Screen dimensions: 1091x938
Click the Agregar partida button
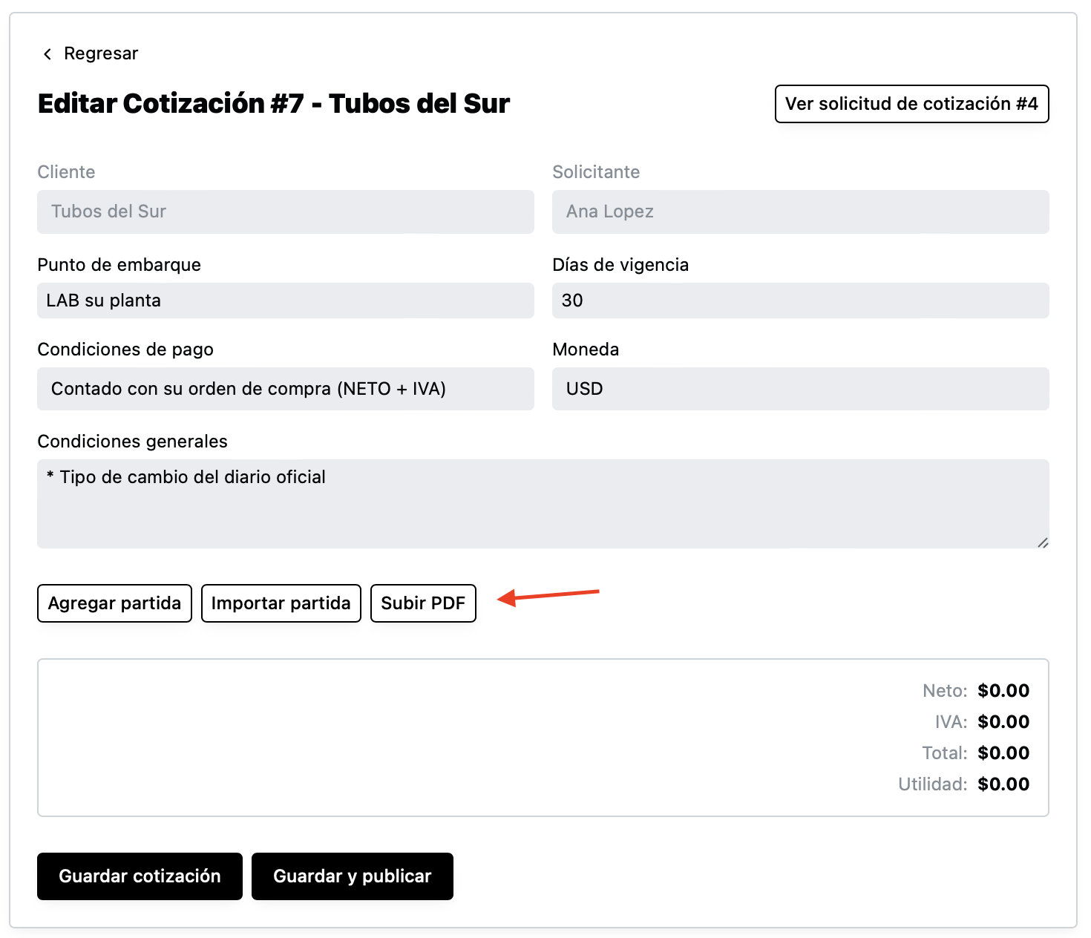114,603
